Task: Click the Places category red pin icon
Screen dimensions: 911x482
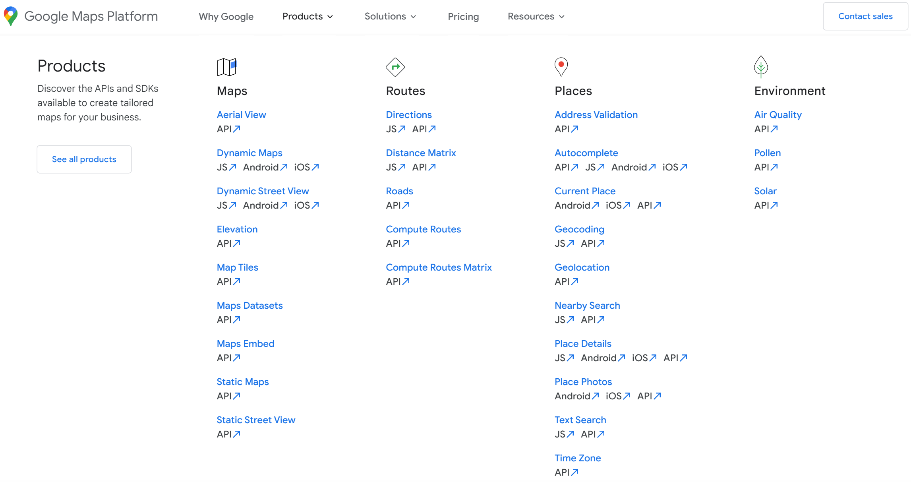Action: (x=561, y=67)
